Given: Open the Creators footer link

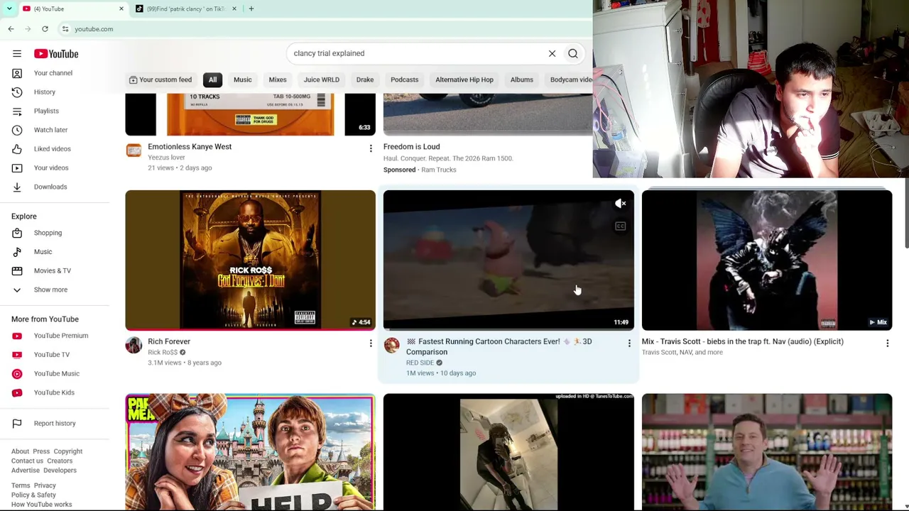Looking at the screenshot, I should [60, 461].
